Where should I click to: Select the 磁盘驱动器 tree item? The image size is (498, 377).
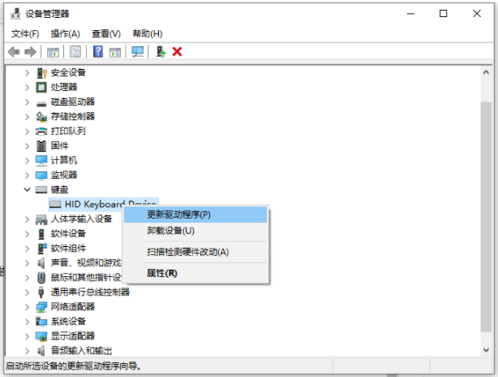[x=72, y=102]
